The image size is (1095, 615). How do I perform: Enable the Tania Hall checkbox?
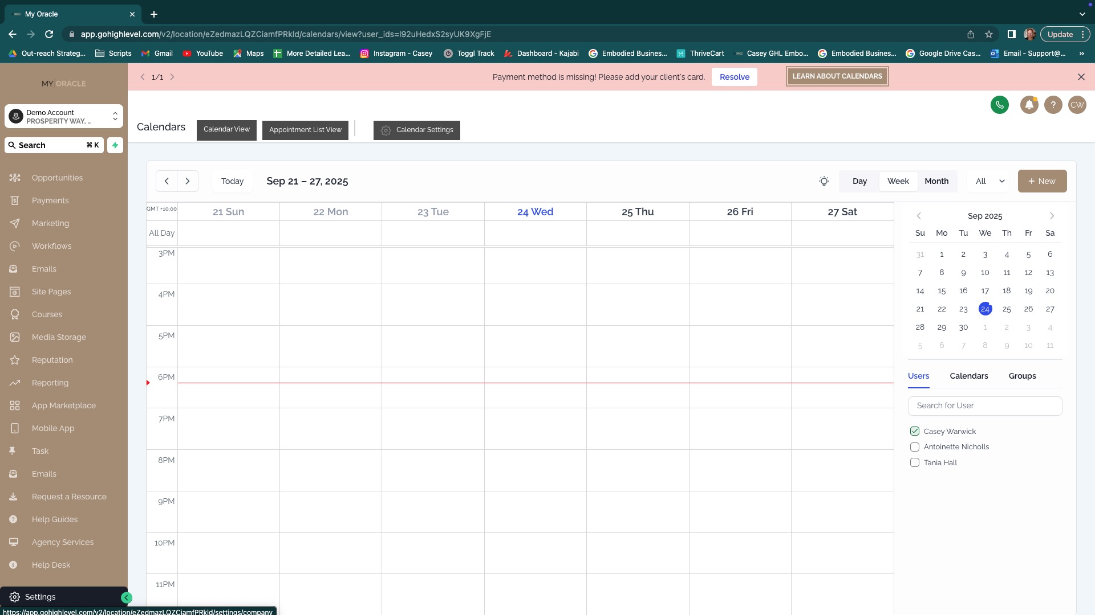915,463
